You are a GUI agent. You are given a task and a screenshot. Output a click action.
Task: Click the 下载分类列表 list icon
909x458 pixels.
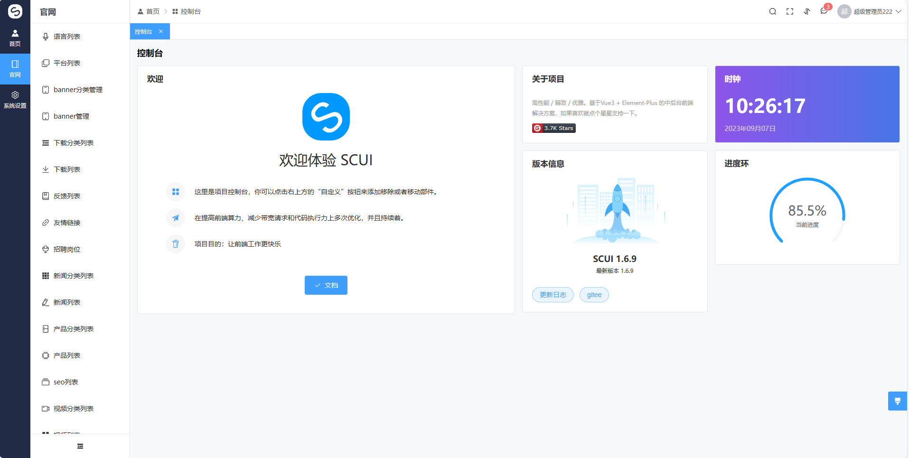(x=46, y=143)
